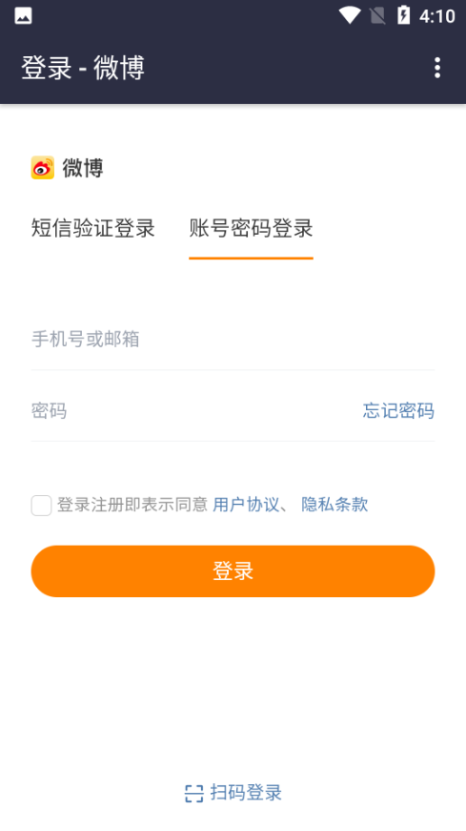Tap the battery charging icon

click(x=403, y=15)
